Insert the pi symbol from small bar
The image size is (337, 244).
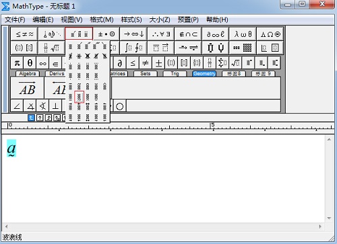(17, 63)
